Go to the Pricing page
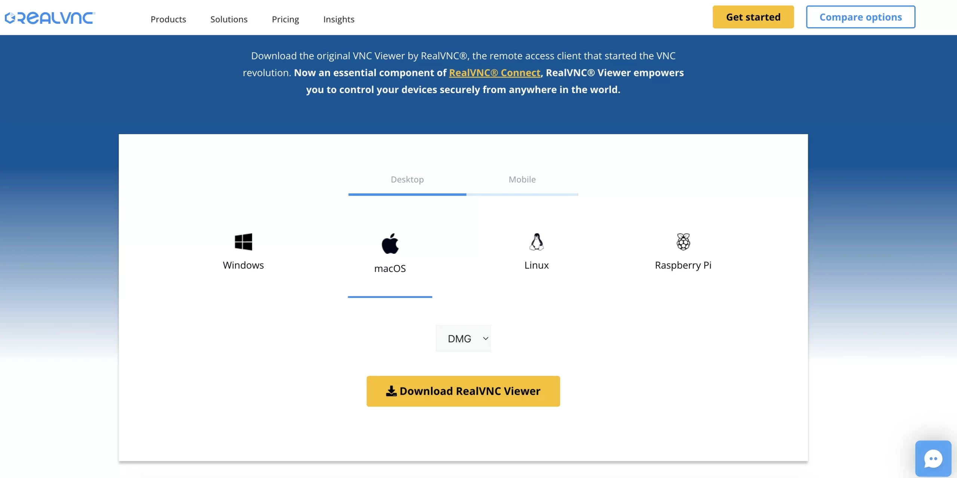 [x=285, y=19]
